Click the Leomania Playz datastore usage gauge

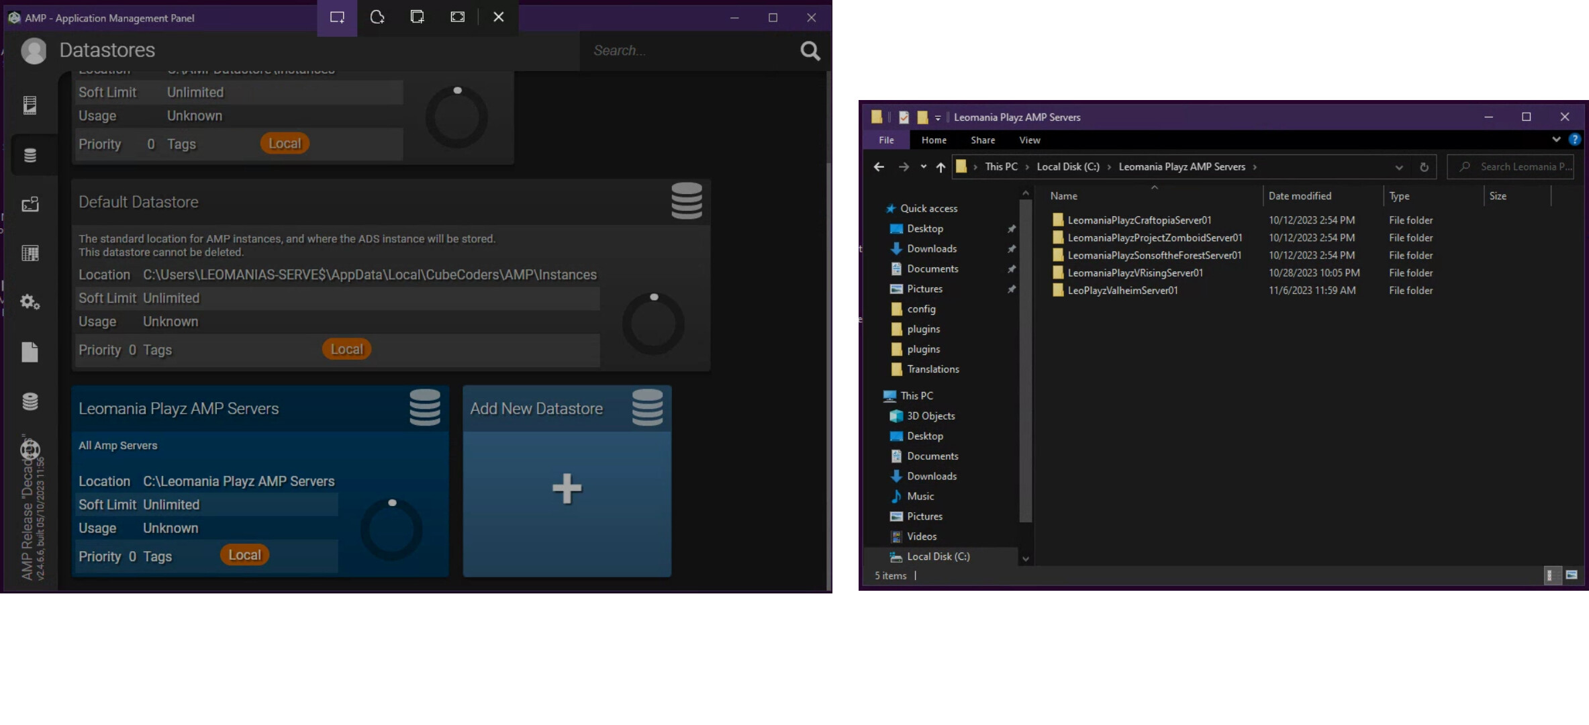pos(391,530)
